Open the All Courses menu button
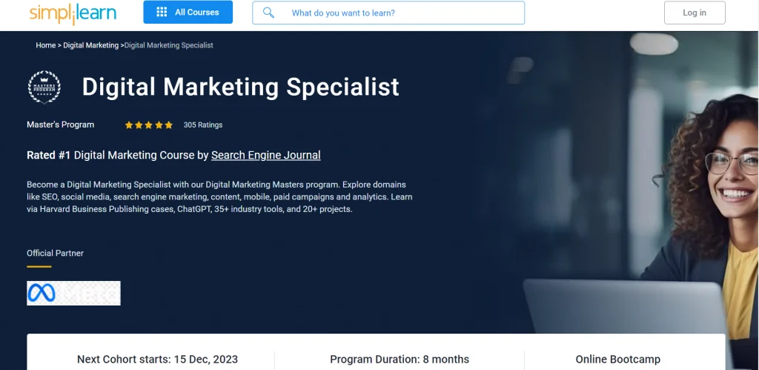The height and width of the screenshot is (370, 759). click(x=188, y=12)
